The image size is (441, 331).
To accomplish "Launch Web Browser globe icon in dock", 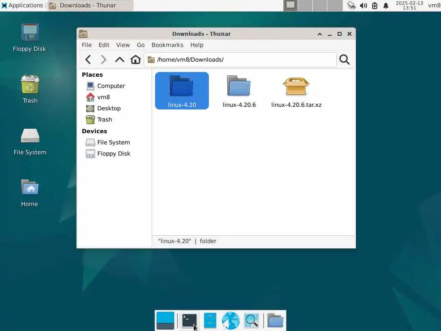I will (231, 321).
